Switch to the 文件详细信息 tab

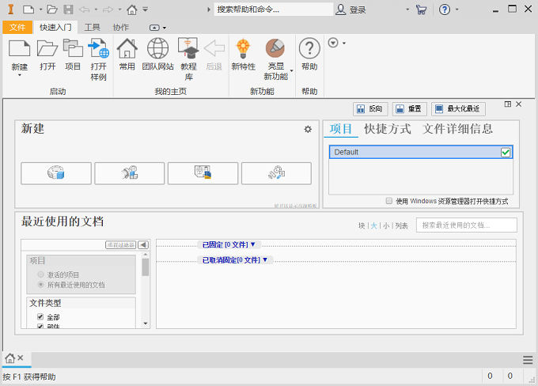coord(457,129)
